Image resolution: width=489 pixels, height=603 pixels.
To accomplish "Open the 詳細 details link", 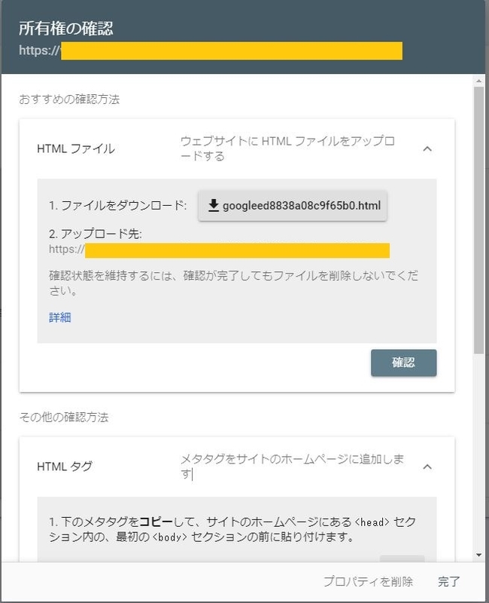I will pyautogui.click(x=60, y=317).
